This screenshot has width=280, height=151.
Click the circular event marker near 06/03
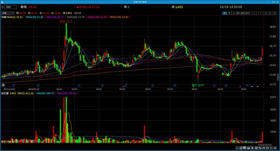click(152, 85)
